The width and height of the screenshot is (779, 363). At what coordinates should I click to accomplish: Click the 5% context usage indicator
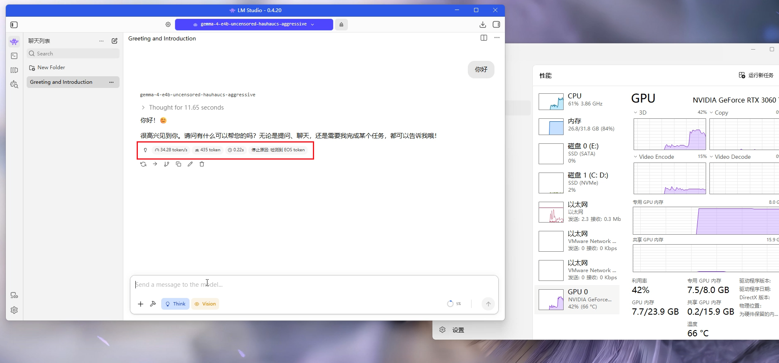pyautogui.click(x=454, y=304)
